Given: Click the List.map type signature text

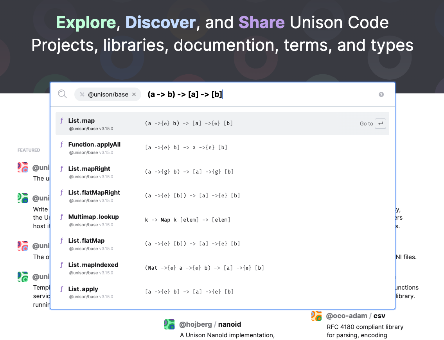Looking at the screenshot, I should [189, 123].
